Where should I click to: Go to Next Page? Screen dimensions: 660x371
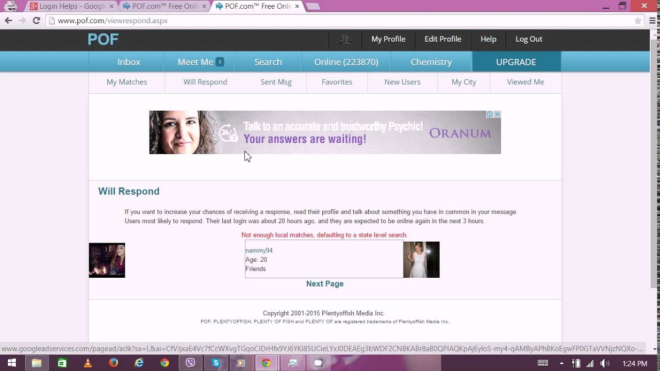(x=325, y=284)
